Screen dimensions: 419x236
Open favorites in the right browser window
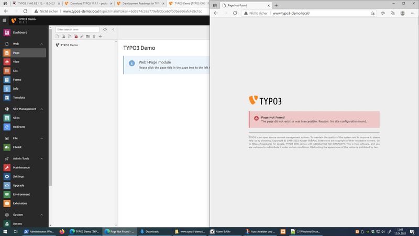tap(383, 13)
